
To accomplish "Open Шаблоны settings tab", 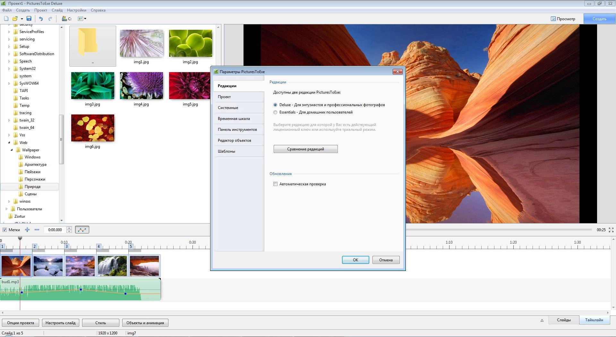I will tap(239, 151).
